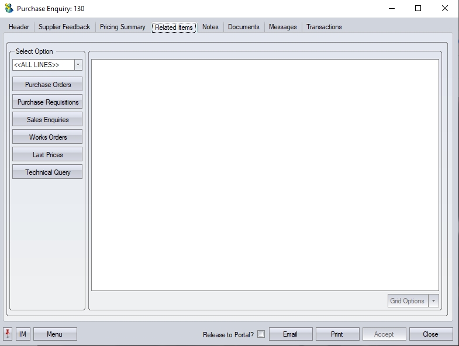Show related Purchase Orders
This screenshot has width=459, height=346.
[47, 84]
